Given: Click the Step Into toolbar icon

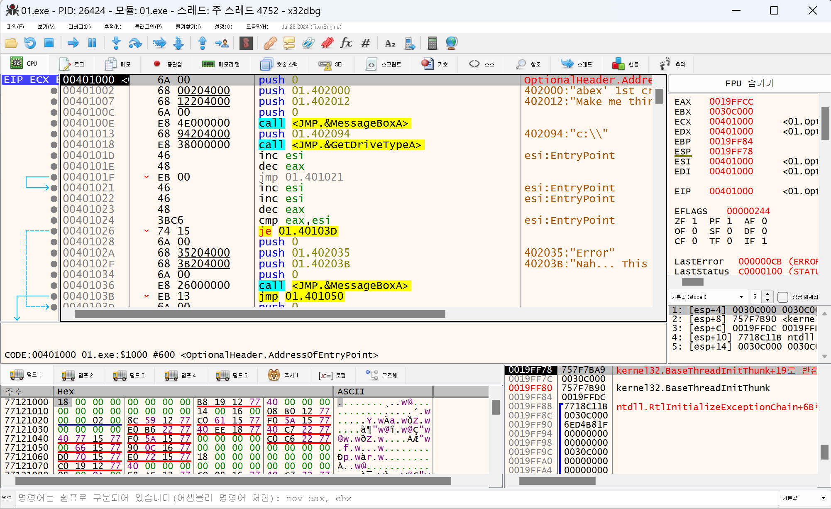Looking at the screenshot, I should point(116,43).
